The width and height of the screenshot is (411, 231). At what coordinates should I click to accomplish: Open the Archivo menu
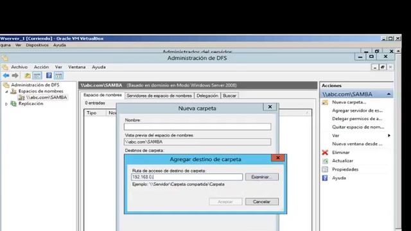pyautogui.click(x=19, y=67)
